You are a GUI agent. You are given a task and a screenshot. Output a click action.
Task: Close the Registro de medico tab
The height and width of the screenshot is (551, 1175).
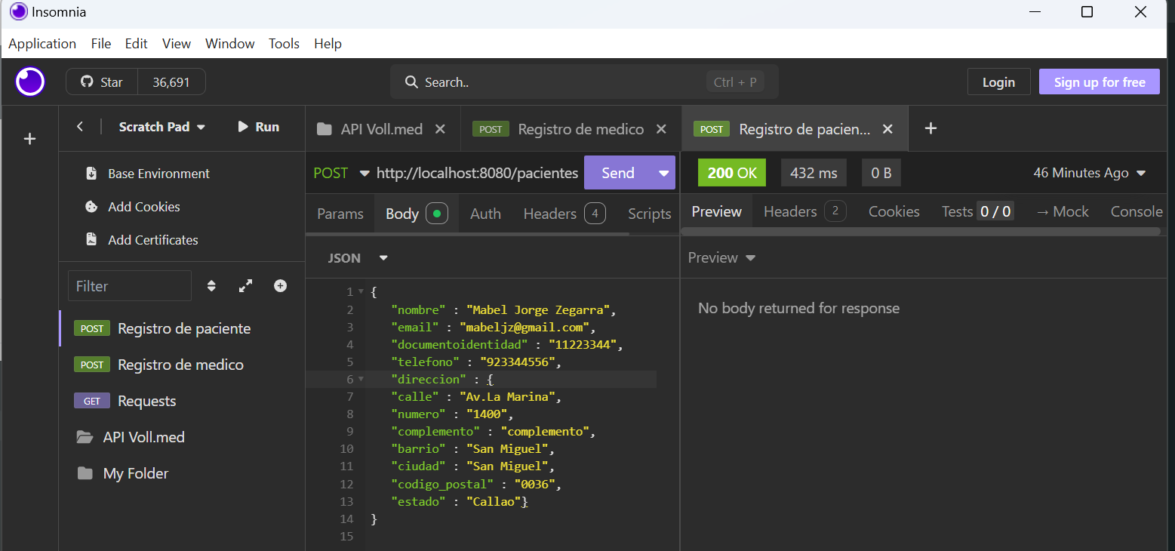[x=661, y=129]
